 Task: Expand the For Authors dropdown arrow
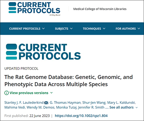click(x=139, y=28)
